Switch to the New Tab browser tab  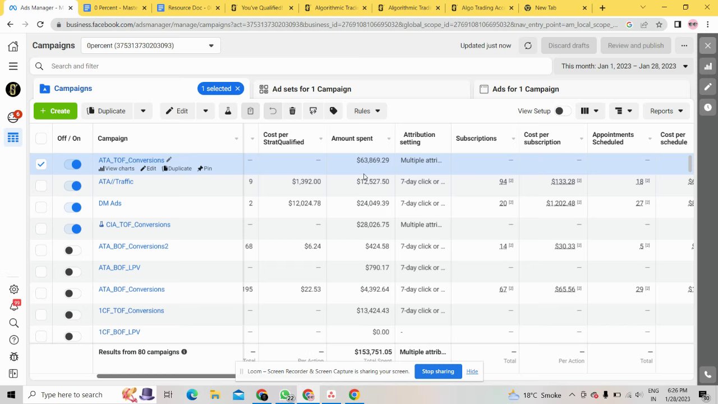(554, 8)
